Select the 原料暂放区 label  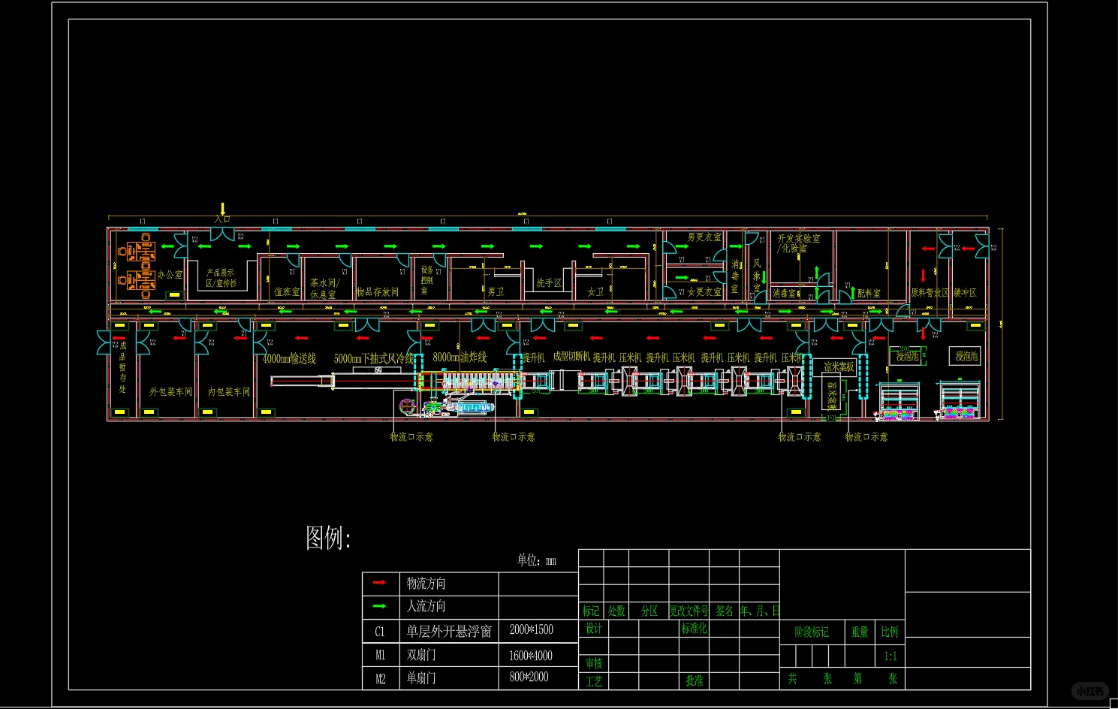[x=930, y=292]
